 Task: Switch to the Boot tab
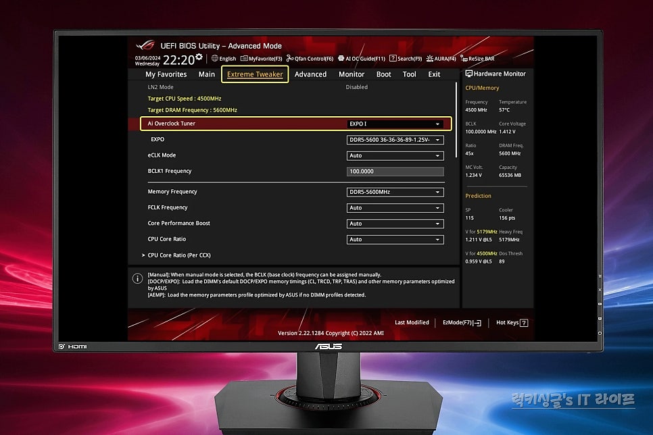(x=383, y=74)
